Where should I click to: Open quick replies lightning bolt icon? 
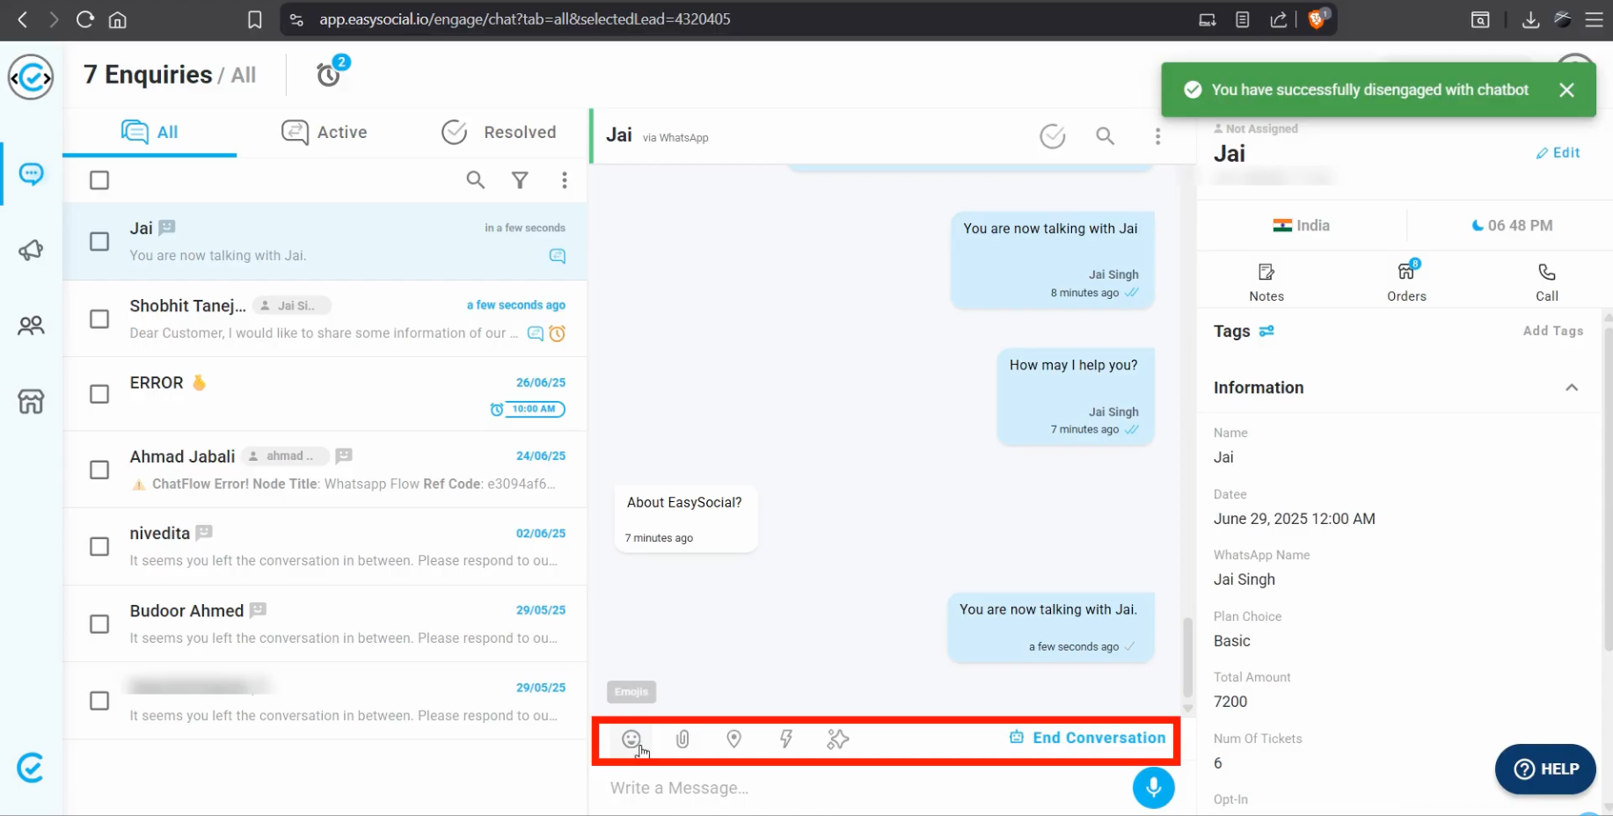[786, 739]
